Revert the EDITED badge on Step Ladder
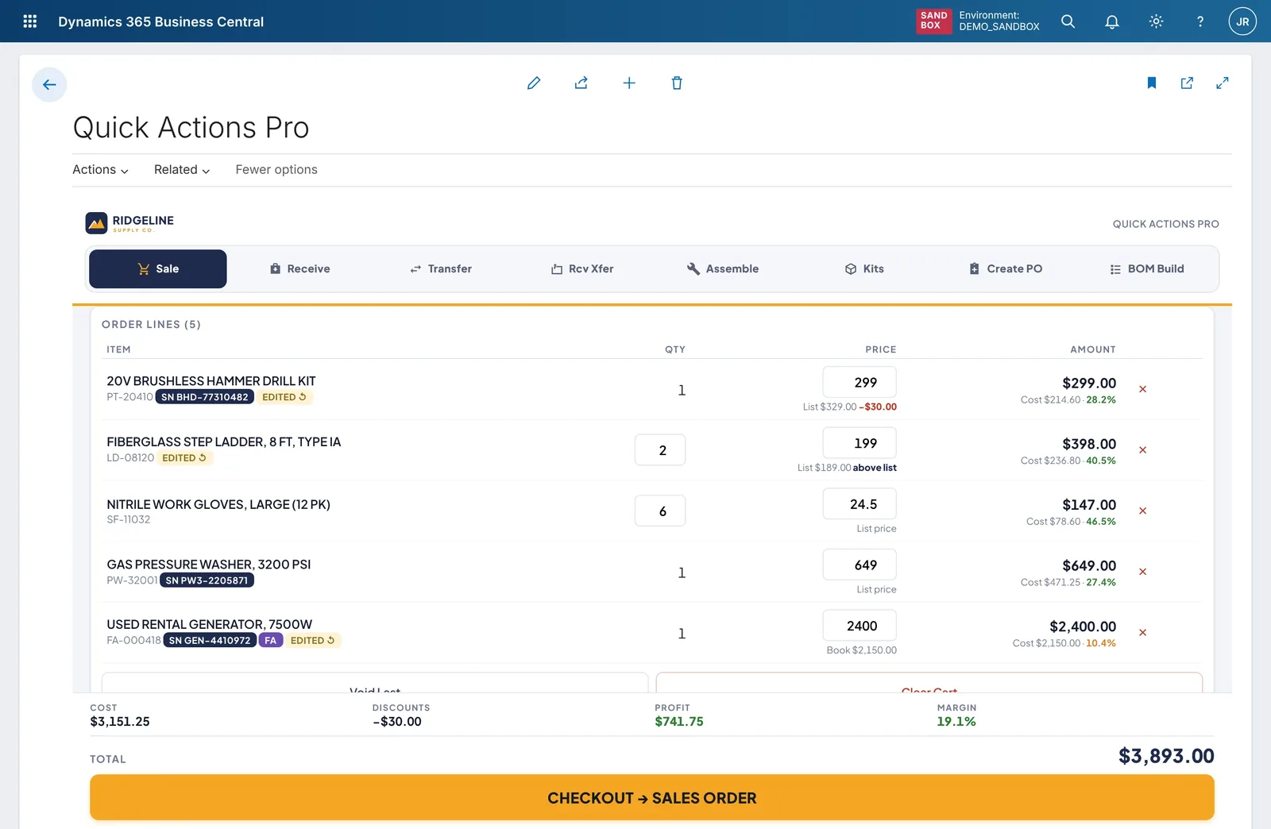The image size is (1271, 829). click(184, 458)
